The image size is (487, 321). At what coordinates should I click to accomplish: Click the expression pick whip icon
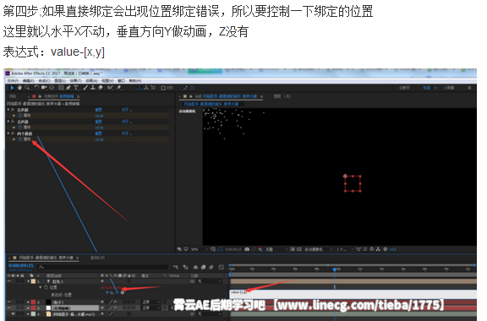coord(117,292)
